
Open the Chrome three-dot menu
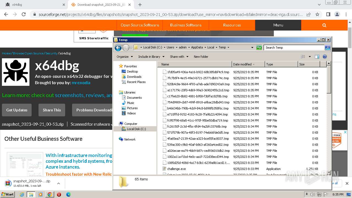click(x=346, y=14)
